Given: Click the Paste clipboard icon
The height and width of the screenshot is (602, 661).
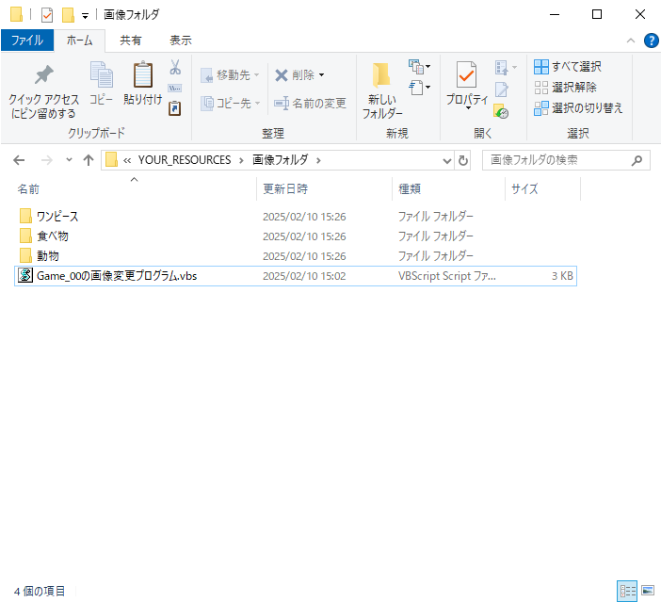Looking at the screenshot, I should pyautogui.click(x=143, y=74).
